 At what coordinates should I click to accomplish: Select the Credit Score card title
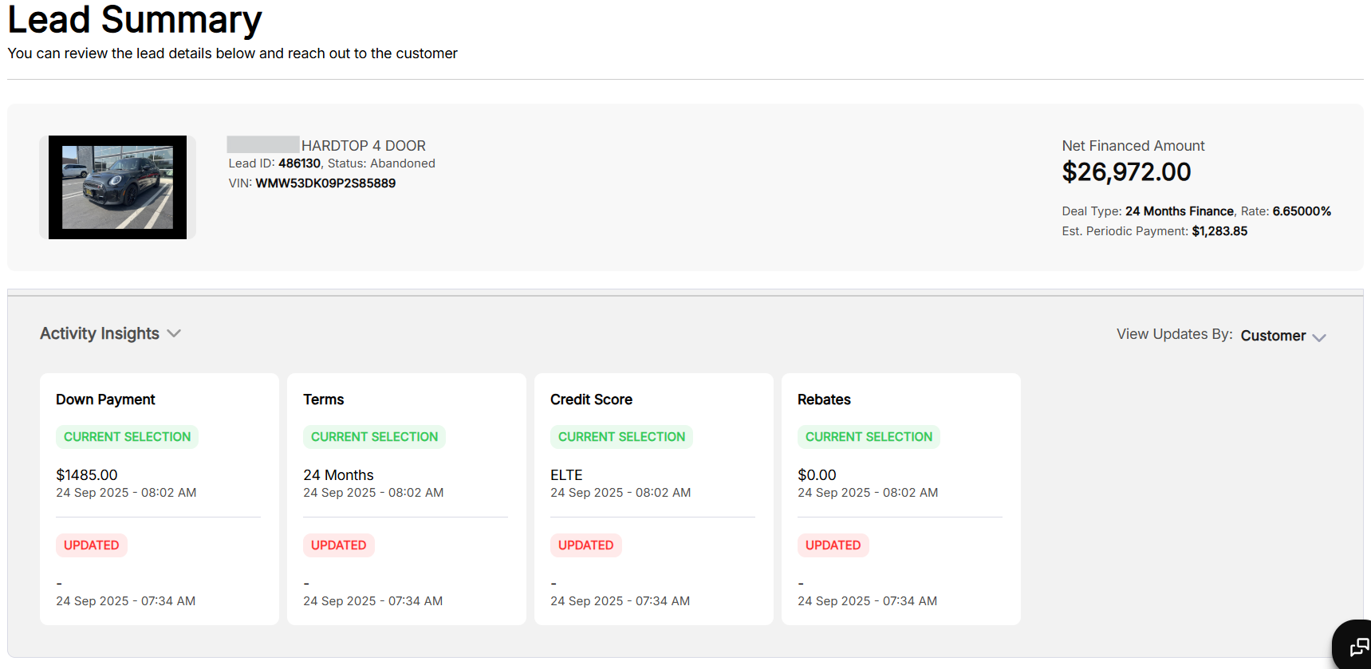tap(591, 399)
